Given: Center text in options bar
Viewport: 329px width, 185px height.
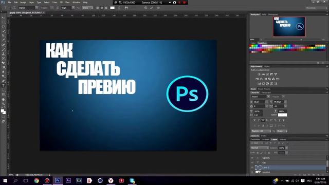Looking at the screenshot, I should [x=102, y=8].
